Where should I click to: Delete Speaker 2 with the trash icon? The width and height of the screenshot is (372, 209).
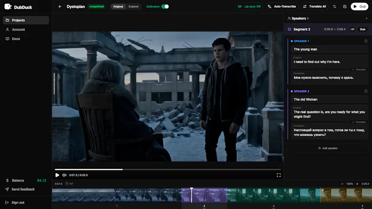(x=366, y=91)
